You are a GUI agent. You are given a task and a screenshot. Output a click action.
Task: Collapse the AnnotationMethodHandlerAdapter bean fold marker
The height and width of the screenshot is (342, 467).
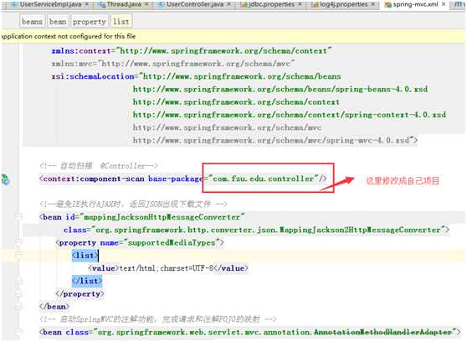(18, 332)
